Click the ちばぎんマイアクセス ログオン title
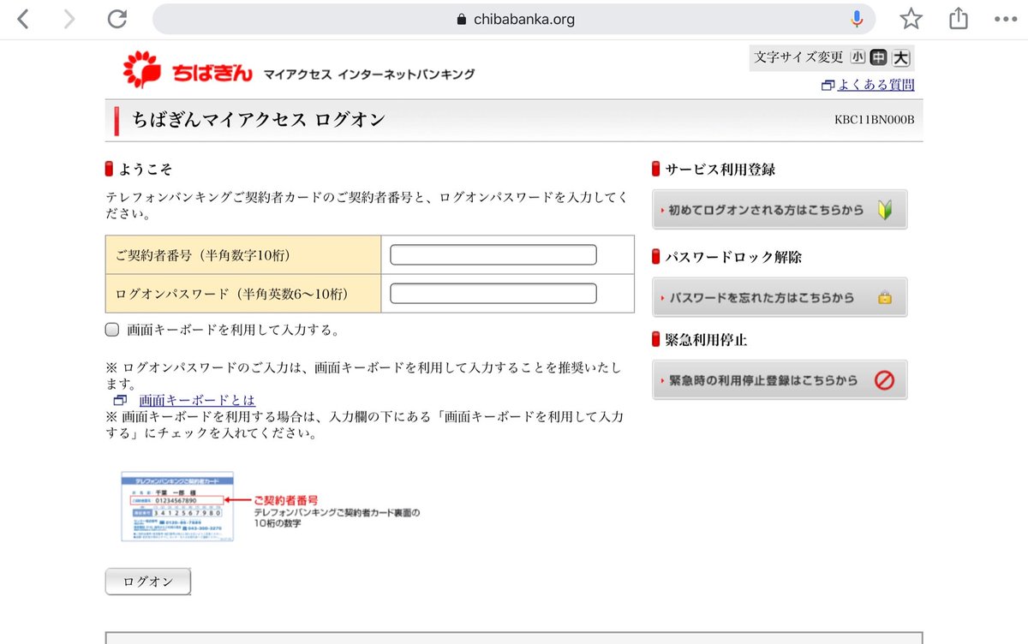 [x=259, y=120]
